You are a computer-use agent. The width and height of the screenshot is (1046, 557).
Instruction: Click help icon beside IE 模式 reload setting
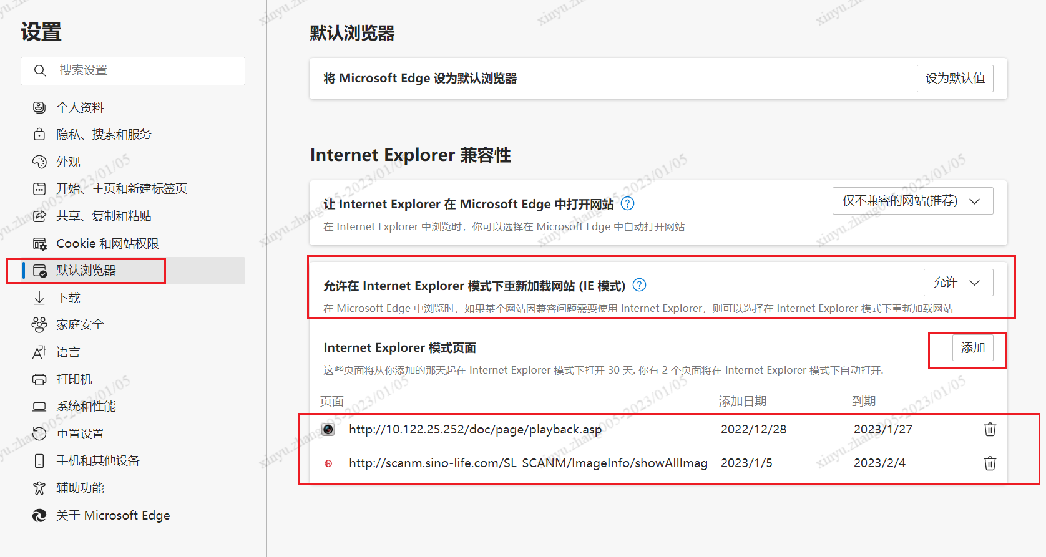tap(640, 285)
